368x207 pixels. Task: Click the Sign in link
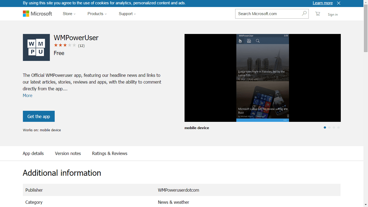pyautogui.click(x=333, y=15)
